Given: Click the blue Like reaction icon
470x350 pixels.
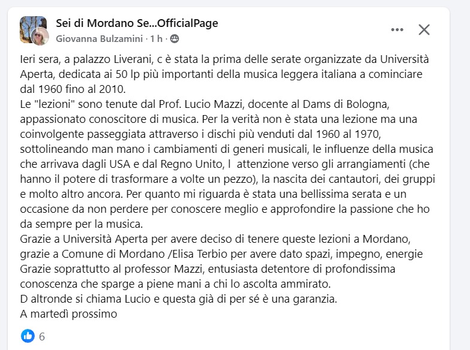Looking at the screenshot, I should 28,336.
